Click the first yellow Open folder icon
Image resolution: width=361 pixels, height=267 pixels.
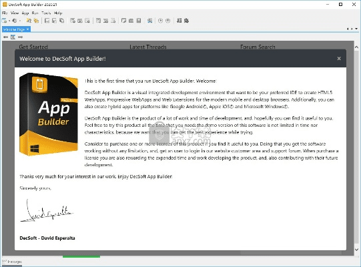tap(29, 21)
